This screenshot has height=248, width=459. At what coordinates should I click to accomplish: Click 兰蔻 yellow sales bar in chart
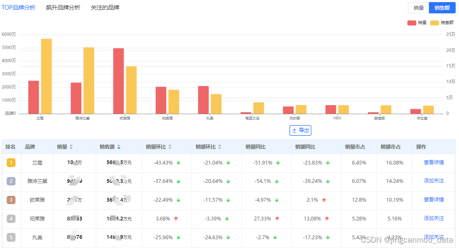(x=46, y=76)
